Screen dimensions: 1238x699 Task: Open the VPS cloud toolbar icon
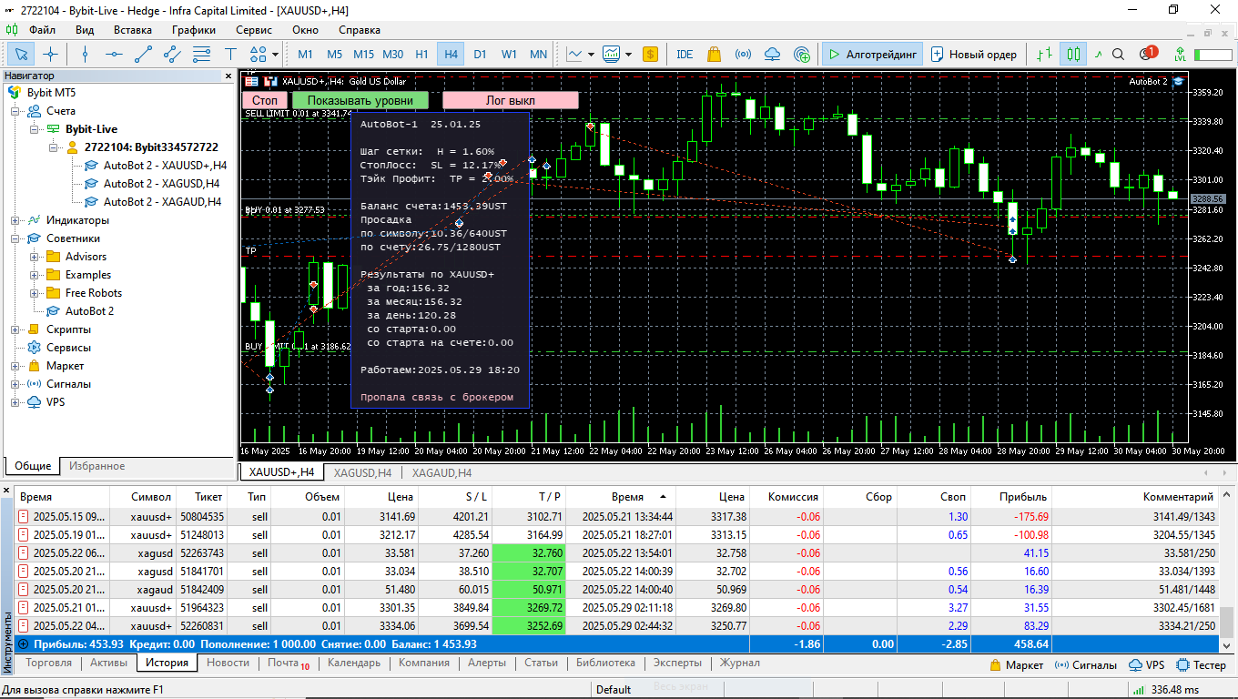click(772, 54)
